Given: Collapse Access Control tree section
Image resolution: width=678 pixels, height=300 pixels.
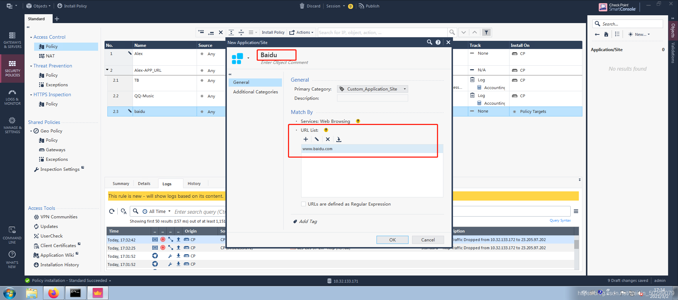Looking at the screenshot, I should point(31,37).
